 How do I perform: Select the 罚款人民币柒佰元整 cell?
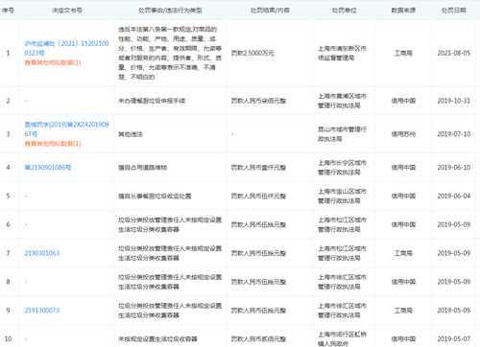[x=258, y=101]
